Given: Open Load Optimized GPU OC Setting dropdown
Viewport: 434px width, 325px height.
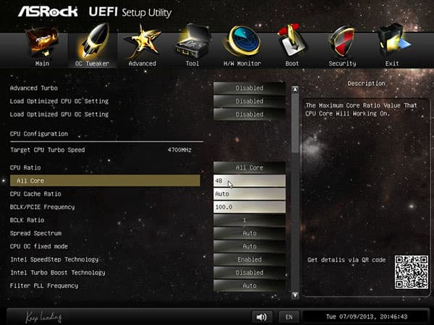Looking at the screenshot, I should (x=250, y=114).
